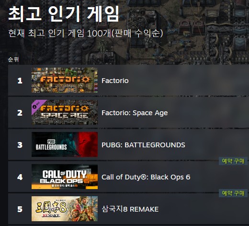Open Call of Duty®: Black Ops 6 title
This screenshot has height=226, width=249.
click(146, 177)
